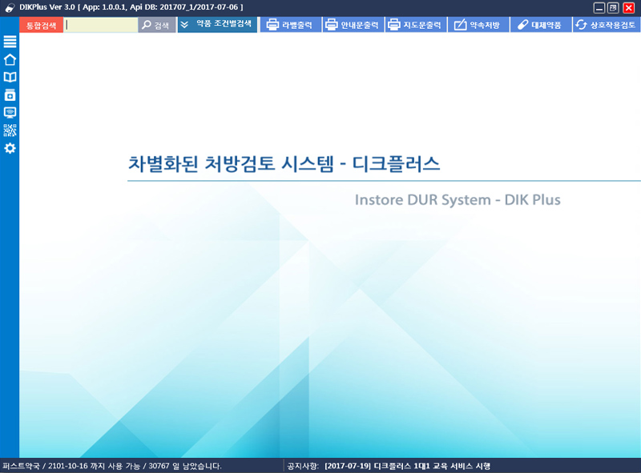Open the hamburger menu in the sidebar

tap(10, 42)
